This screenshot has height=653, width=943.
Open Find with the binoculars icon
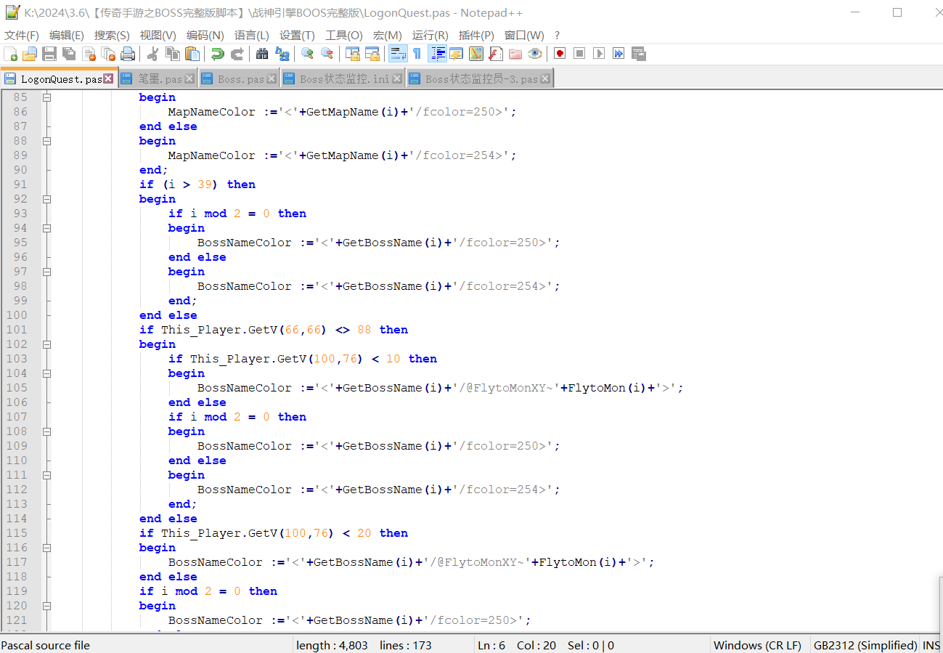click(x=262, y=54)
